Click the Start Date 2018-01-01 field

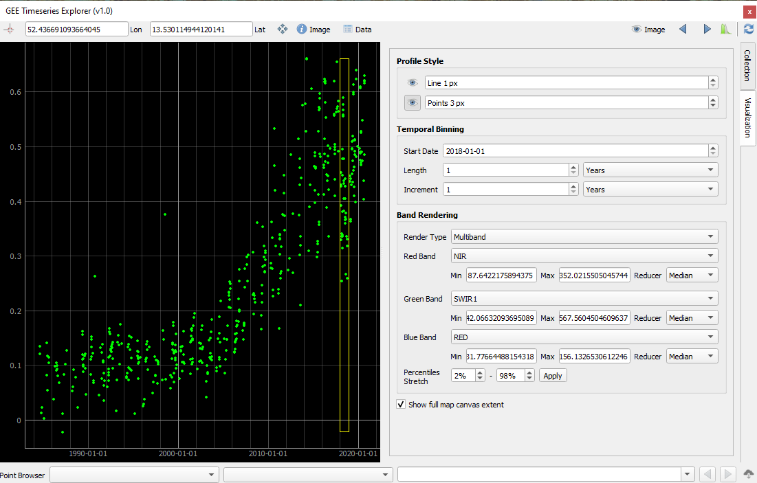(x=576, y=151)
